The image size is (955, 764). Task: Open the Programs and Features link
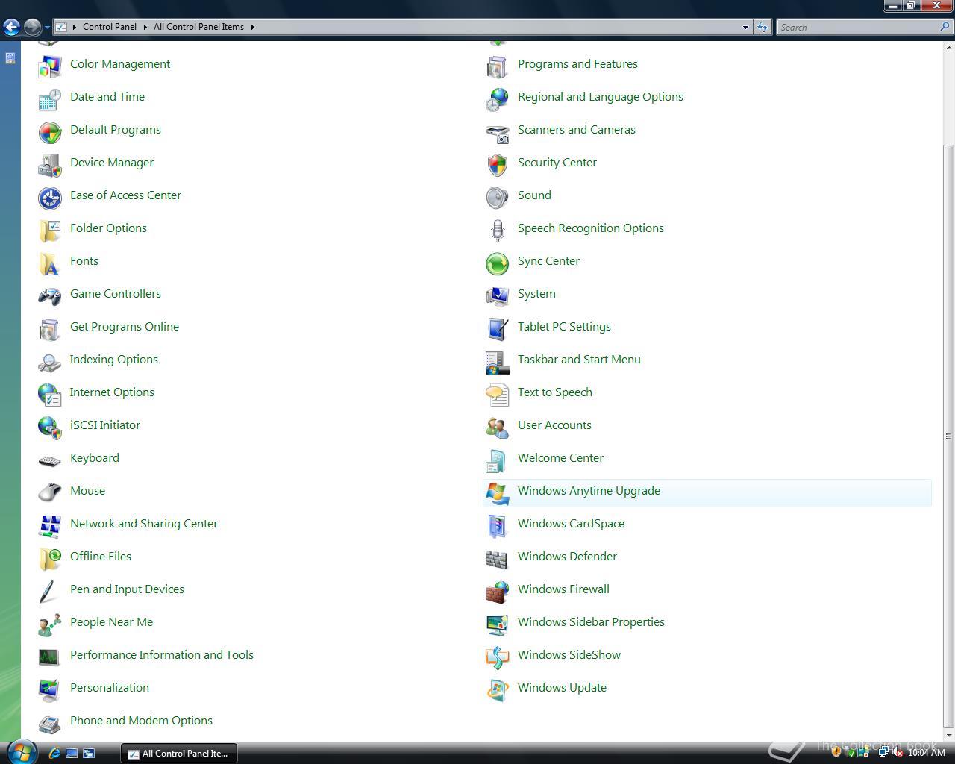[577, 64]
